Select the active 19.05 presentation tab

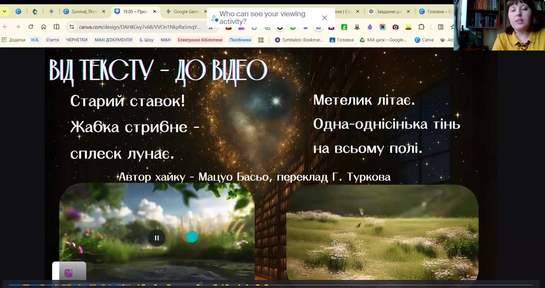pyautogui.click(x=136, y=12)
